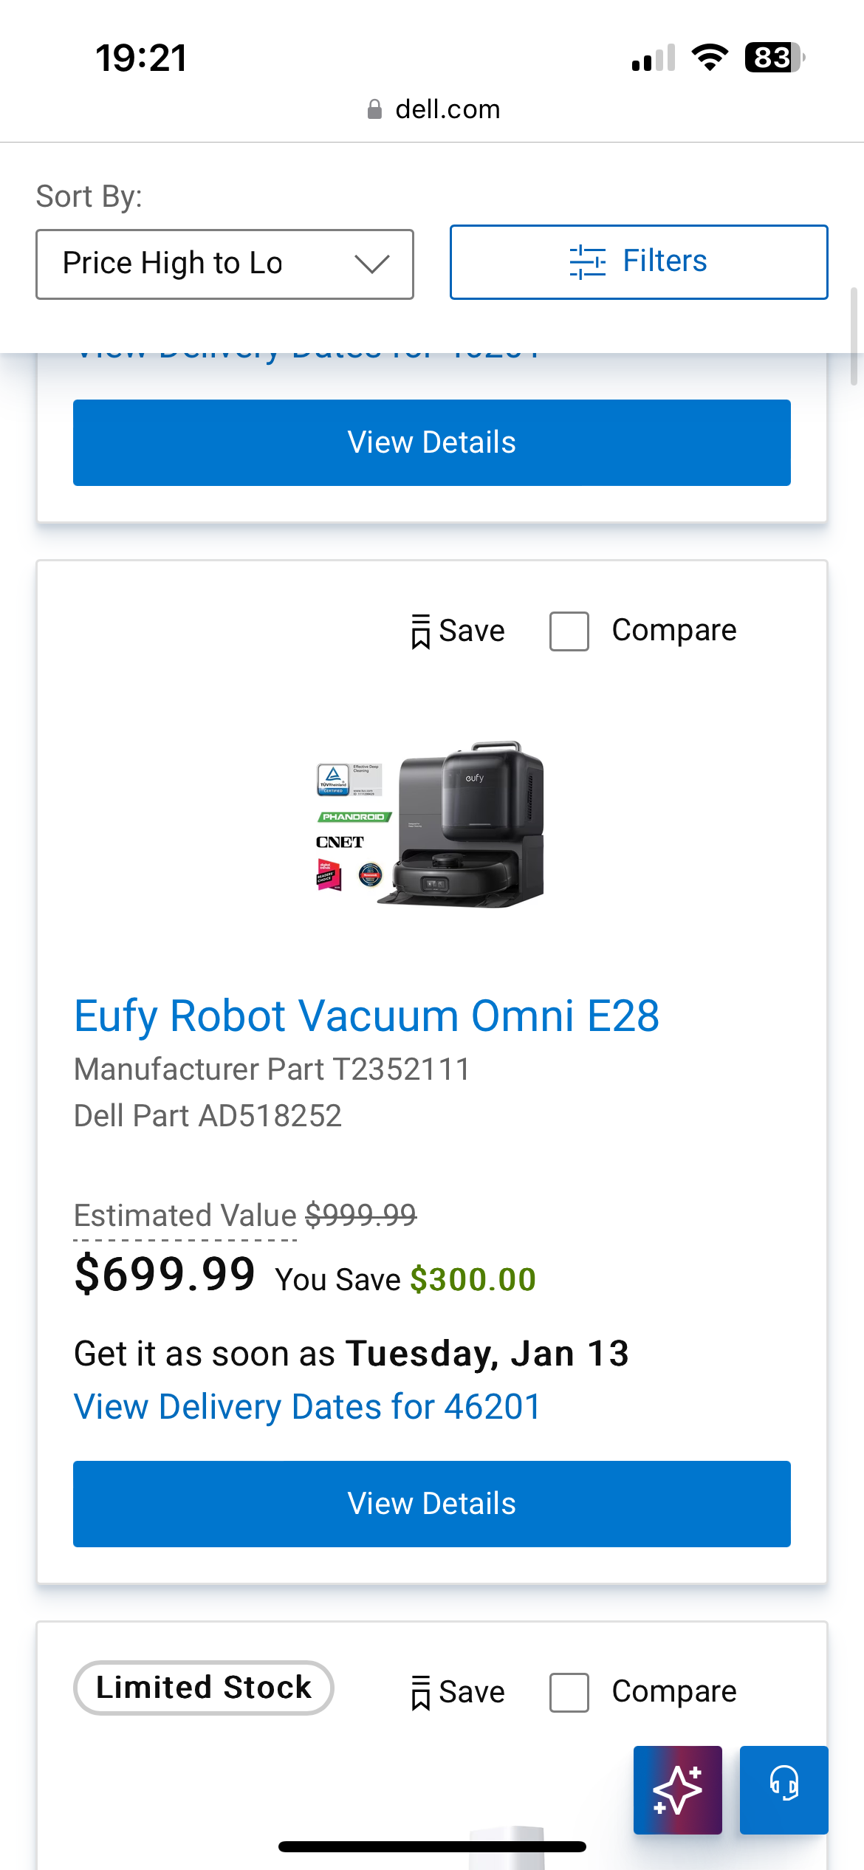
Task: Click the top View Details button
Action: click(432, 442)
